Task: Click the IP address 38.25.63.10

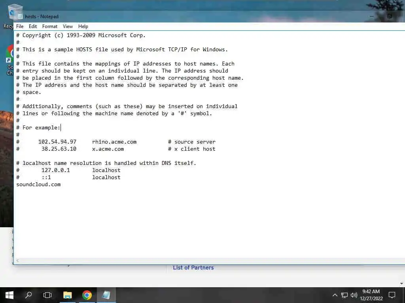Action: (x=59, y=149)
